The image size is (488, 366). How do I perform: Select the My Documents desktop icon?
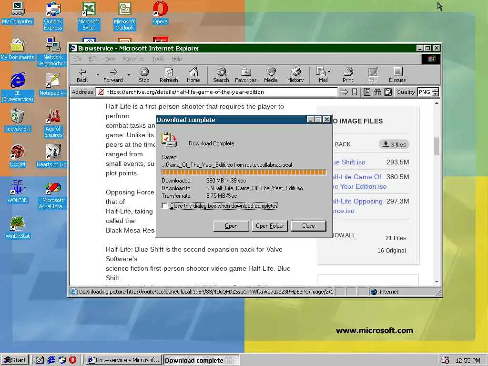pyautogui.click(x=17, y=49)
